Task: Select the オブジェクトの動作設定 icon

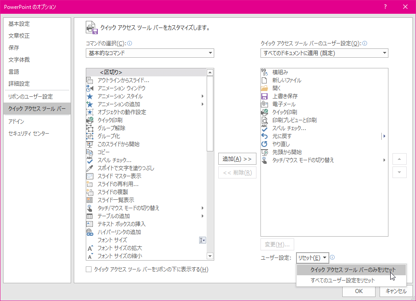Action: [90, 112]
